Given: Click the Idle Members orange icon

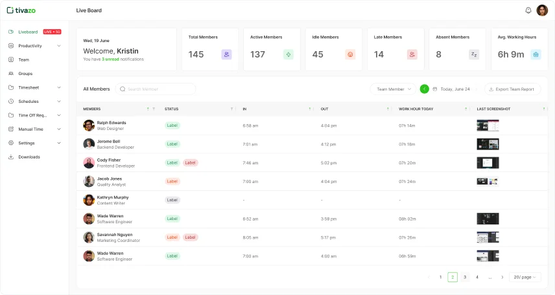Looking at the screenshot, I should (350, 55).
